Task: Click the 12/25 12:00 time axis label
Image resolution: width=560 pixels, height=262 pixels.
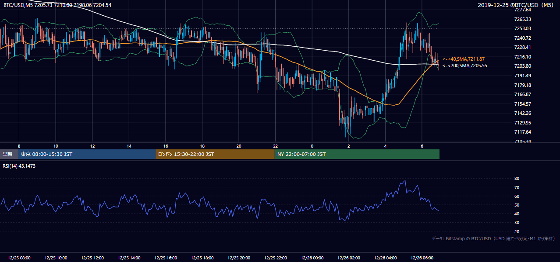Action: 92,258
